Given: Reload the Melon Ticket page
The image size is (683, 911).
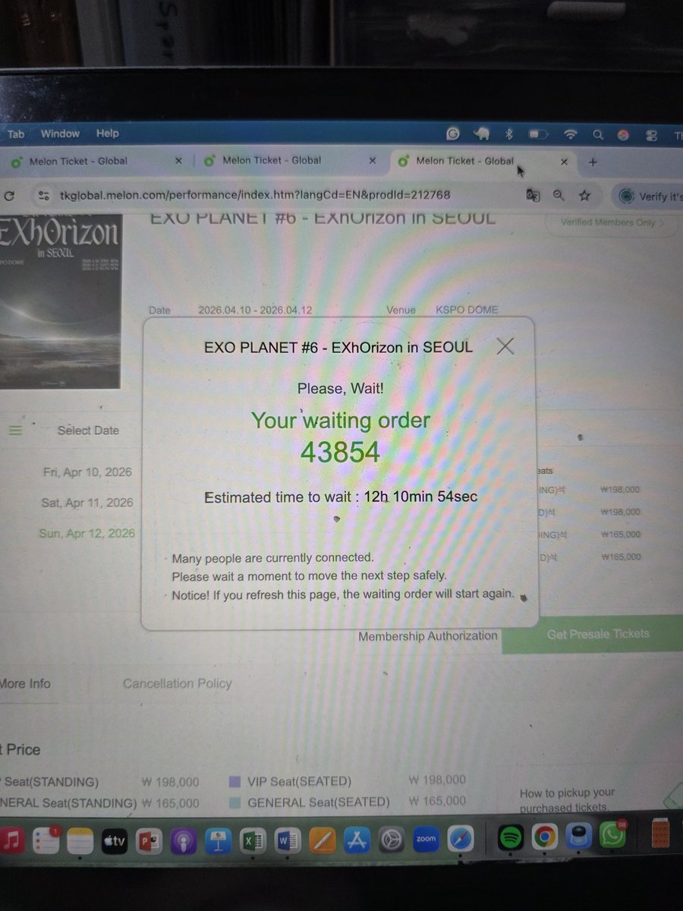Looking at the screenshot, I should click(9, 195).
